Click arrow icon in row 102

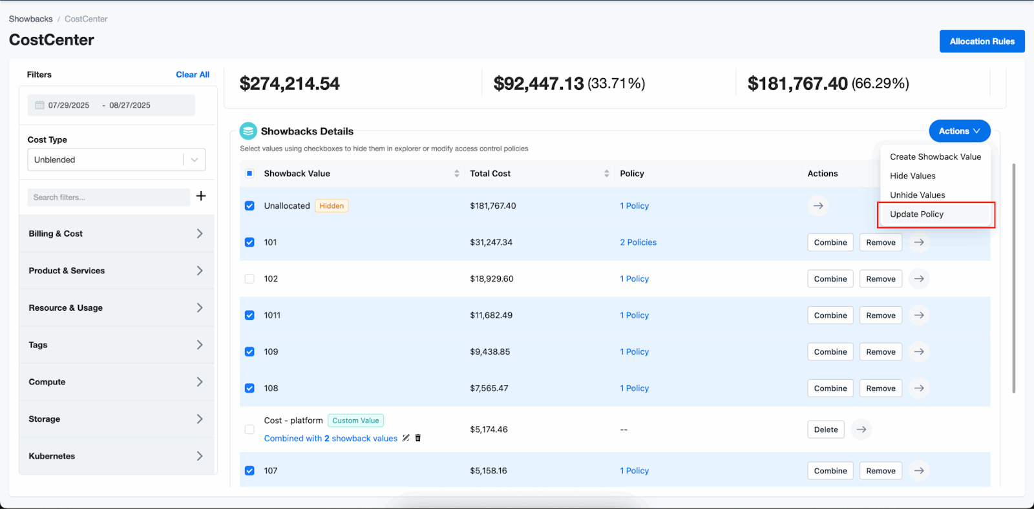click(918, 279)
